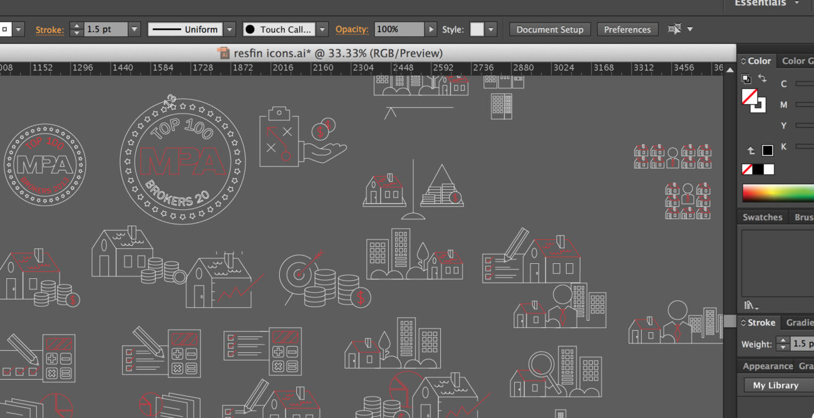814x418 pixels.
Task: Choose the None swatch in Color panel
Action: pyautogui.click(x=746, y=169)
